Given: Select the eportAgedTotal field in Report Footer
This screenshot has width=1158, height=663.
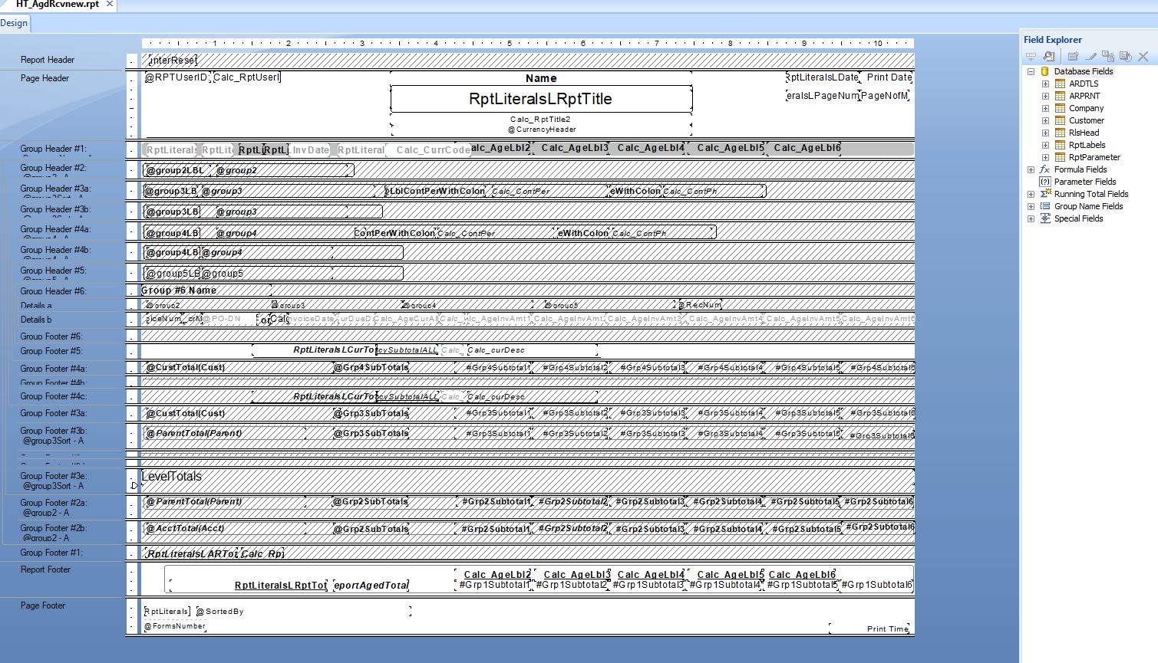Looking at the screenshot, I should tap(371, 585).
